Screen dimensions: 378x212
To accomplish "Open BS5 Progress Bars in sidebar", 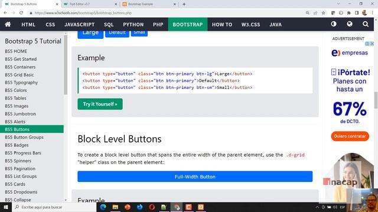I will coord(23,153).
